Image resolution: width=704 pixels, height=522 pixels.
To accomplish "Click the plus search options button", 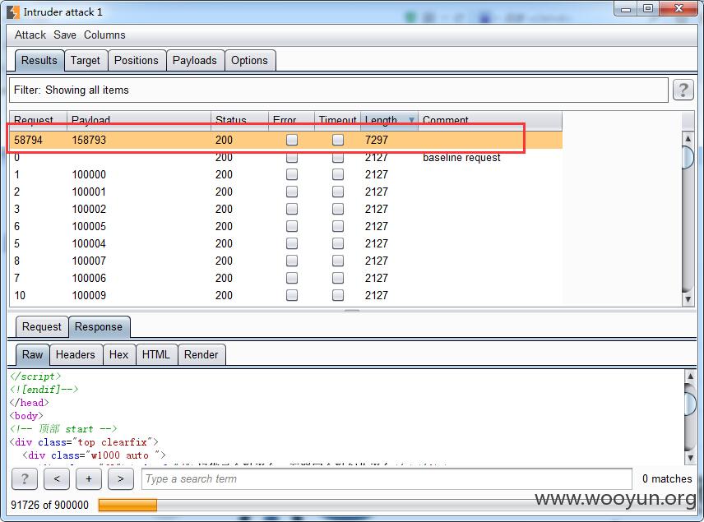I will [x=89, y=479].
